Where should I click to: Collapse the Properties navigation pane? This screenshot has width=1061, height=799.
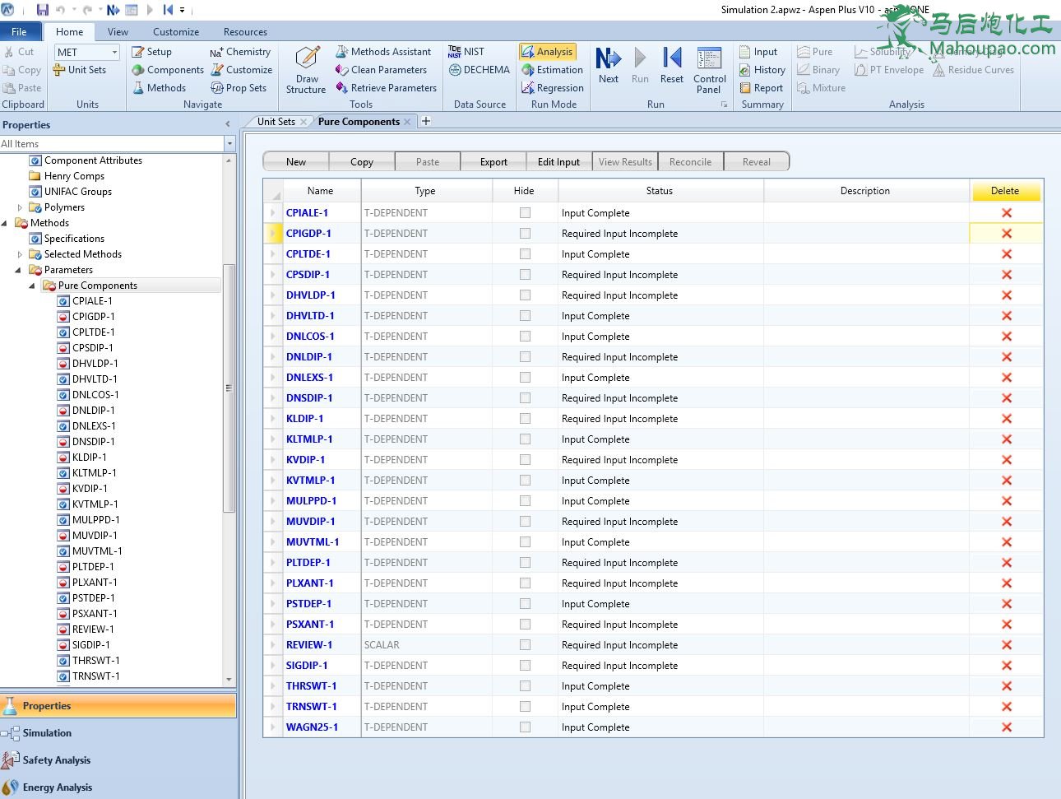click(228, 124)
